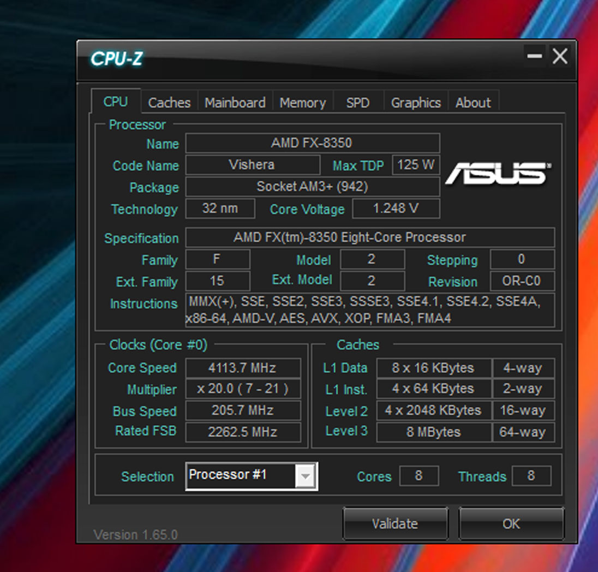
Task: Click the 125 W Max TDP value
Action: 416,165
